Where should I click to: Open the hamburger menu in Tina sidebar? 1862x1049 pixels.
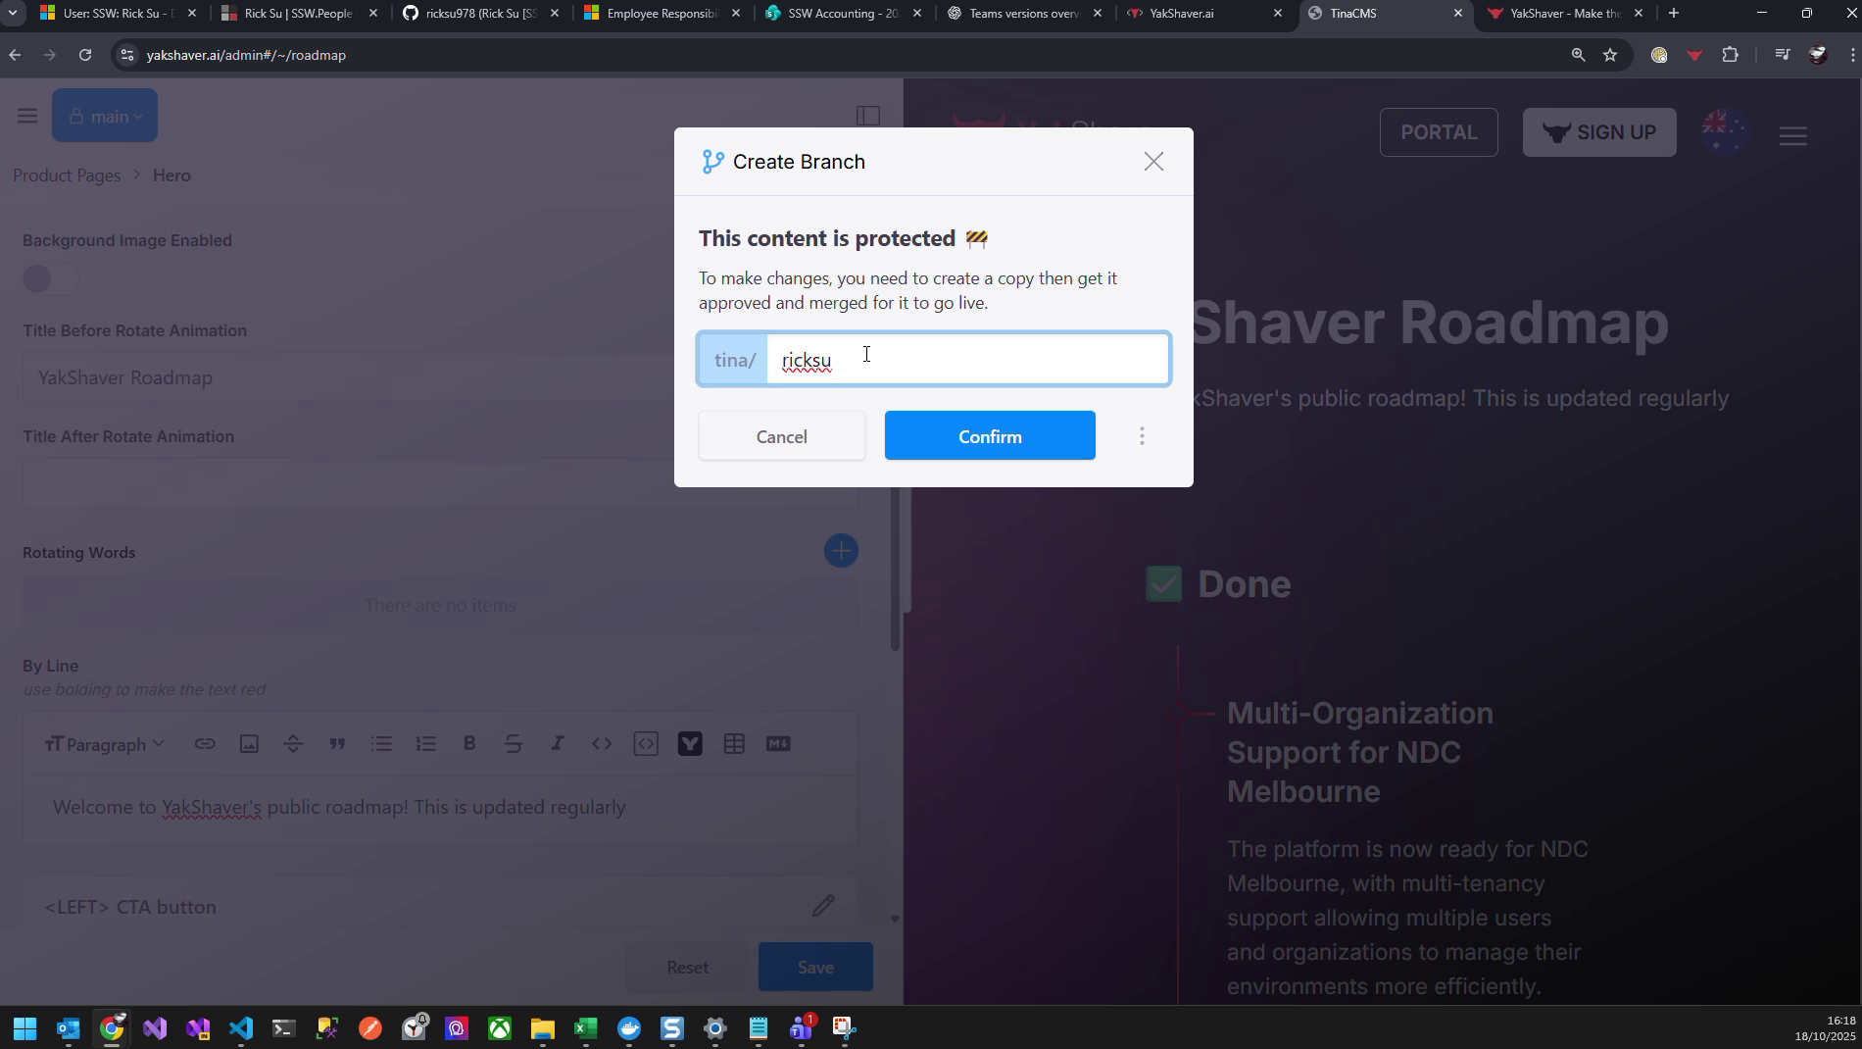(x=27, y=117)
